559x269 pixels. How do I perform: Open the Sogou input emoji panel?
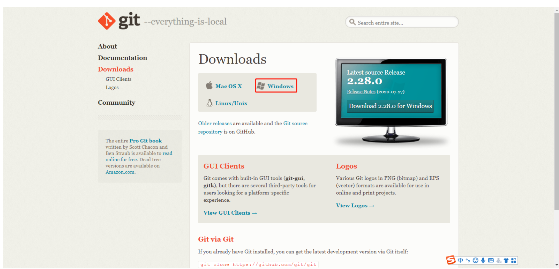tap(475, 260)
